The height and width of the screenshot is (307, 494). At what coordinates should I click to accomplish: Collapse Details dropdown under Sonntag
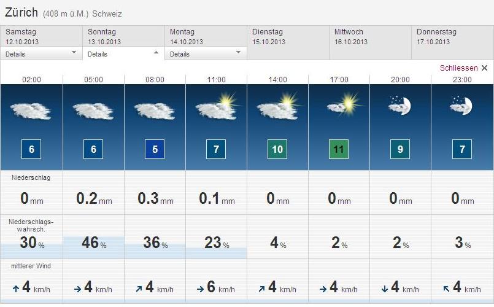(x=123, y=53)
